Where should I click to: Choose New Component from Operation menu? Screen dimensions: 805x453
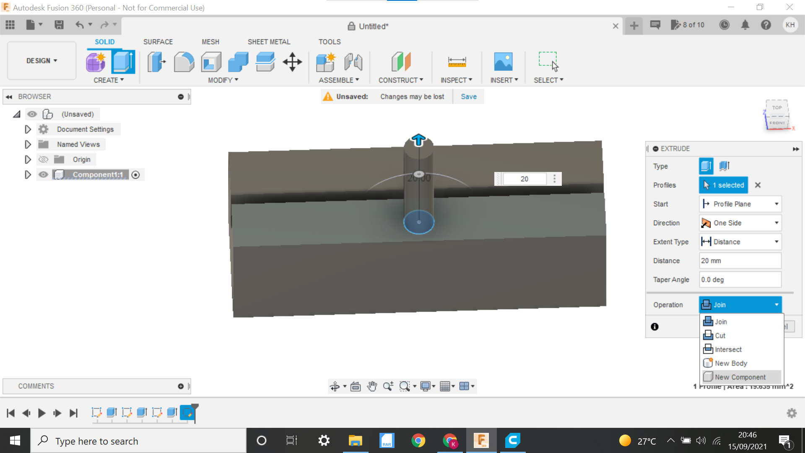tap(740, 377)
